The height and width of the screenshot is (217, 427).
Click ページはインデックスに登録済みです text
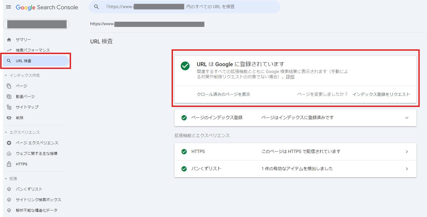tap(297, 118)
